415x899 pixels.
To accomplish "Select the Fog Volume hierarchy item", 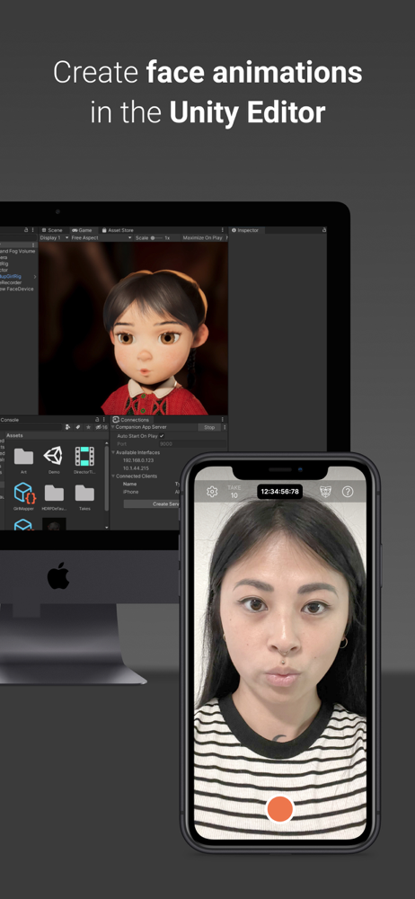I will tap(17, 251).
